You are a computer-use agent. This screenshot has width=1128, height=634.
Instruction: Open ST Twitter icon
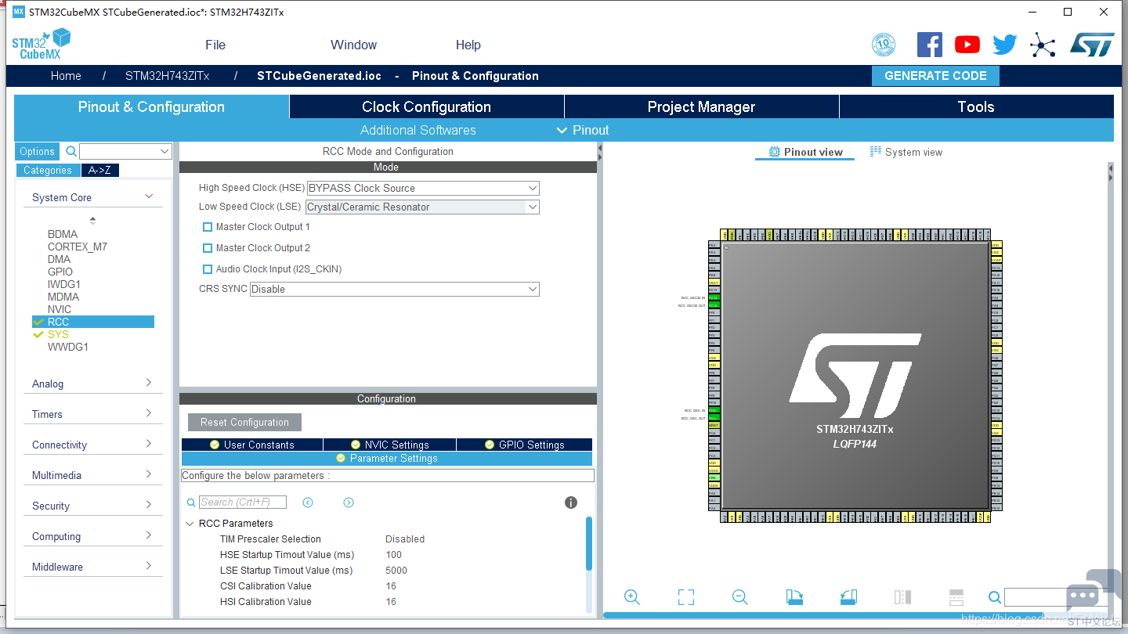1004,45
